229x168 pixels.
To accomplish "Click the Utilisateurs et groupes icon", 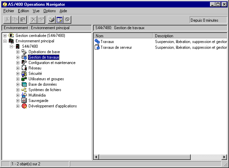I will tap(24, 79).
